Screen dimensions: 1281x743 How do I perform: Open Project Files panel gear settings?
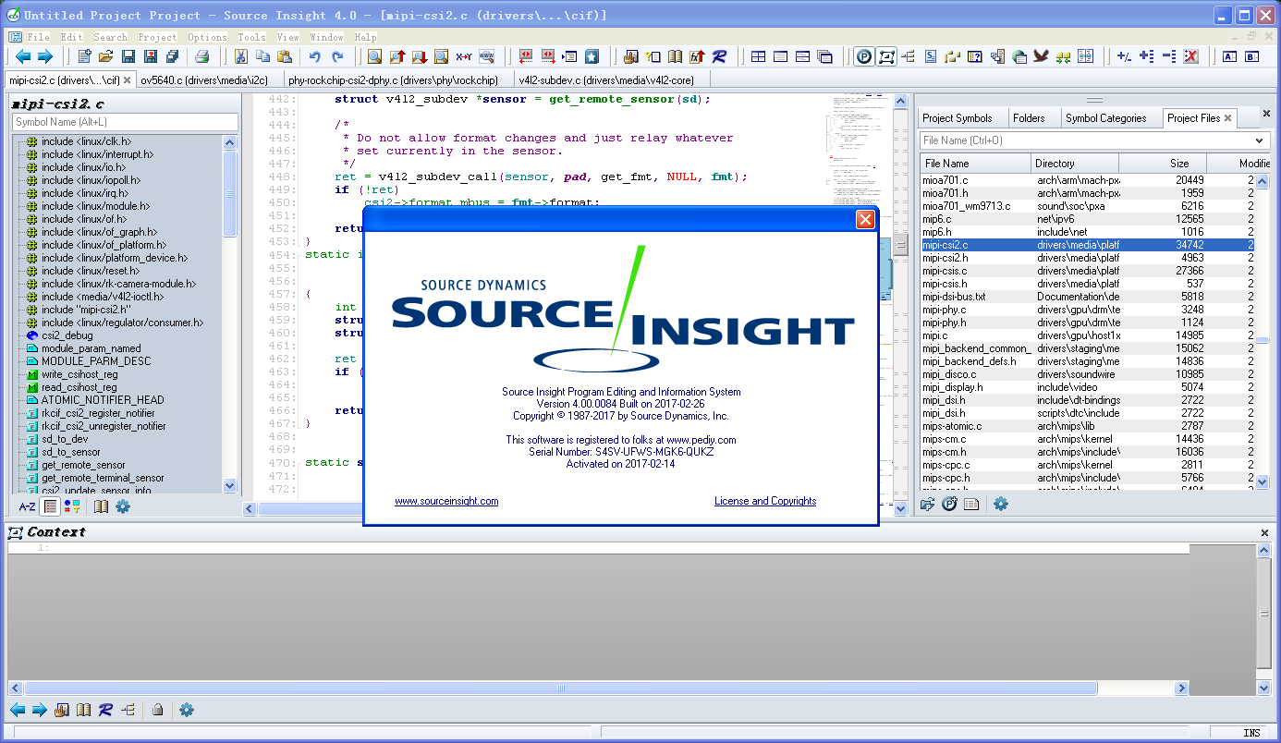[x=1000, y=504]
